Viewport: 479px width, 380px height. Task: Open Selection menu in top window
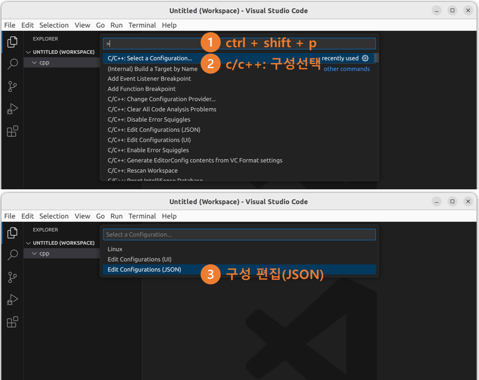(54, 25)
